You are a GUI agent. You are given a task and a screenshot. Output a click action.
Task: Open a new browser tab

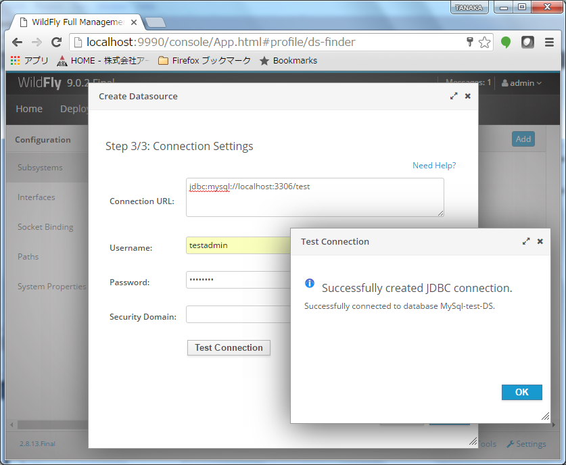(156, 22)
